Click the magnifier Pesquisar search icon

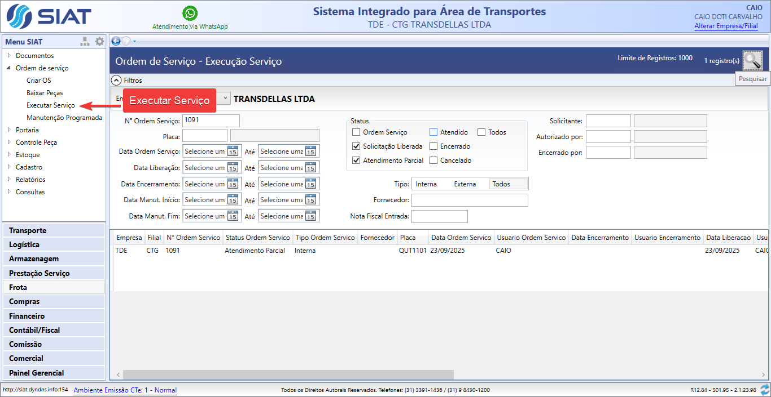(x=752, y=60)
